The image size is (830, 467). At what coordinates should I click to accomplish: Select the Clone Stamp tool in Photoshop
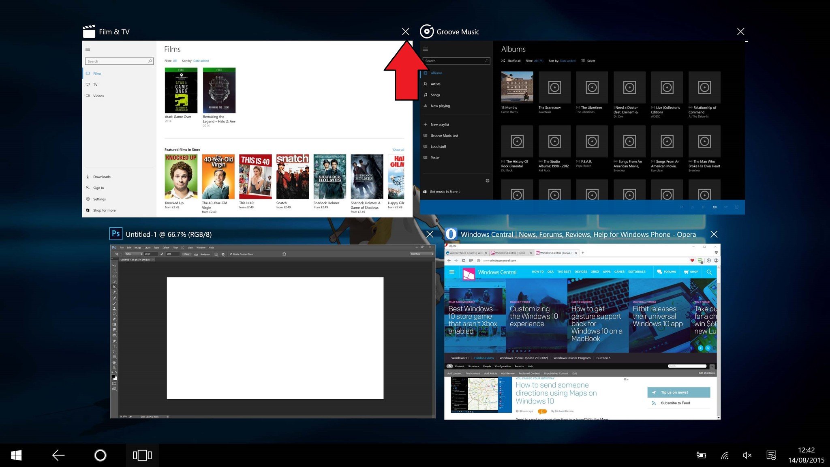click(114, 308)
